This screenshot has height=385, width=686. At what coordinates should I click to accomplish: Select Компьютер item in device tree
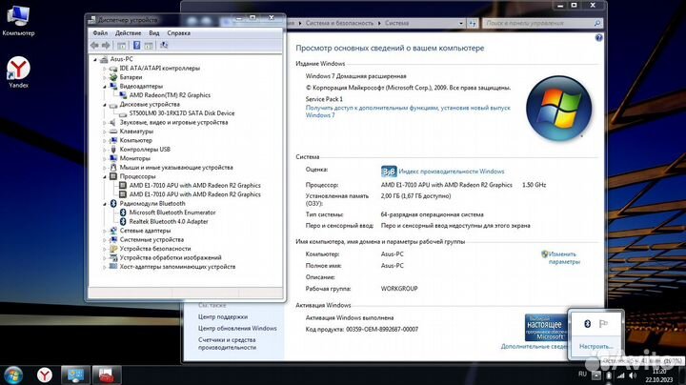pos(136,140)
